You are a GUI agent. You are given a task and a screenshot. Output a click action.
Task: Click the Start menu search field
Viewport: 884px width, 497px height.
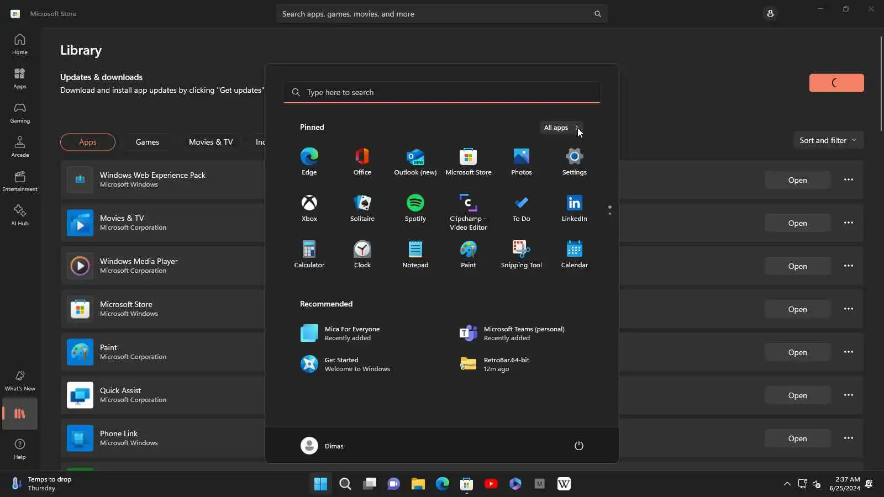click(442, 92)
